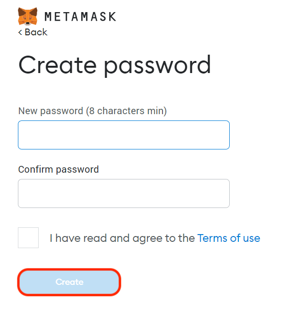
Task: Tick the Terms of use agreement checkbox
Action: 28,238
